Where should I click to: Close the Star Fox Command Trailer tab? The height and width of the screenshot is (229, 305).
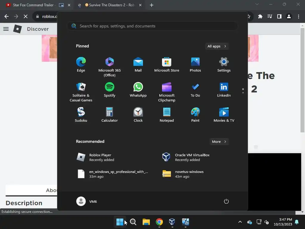69,5
